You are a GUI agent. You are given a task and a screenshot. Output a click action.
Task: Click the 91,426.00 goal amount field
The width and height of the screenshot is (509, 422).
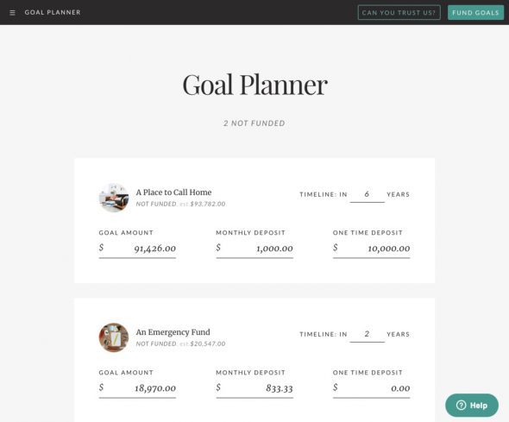137,249
